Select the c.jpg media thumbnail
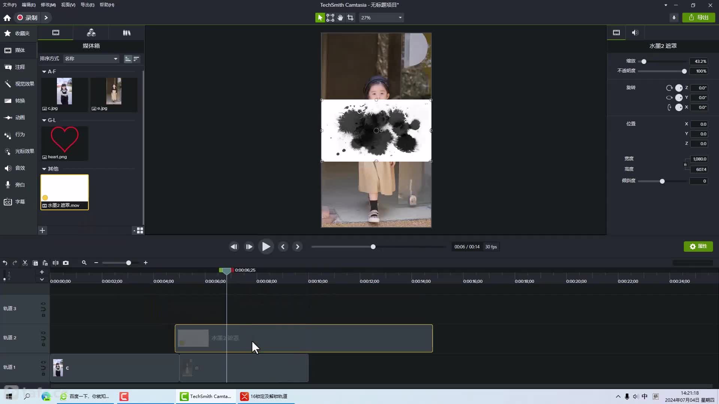This screenshot has width=719, height=404. [64, 94]
